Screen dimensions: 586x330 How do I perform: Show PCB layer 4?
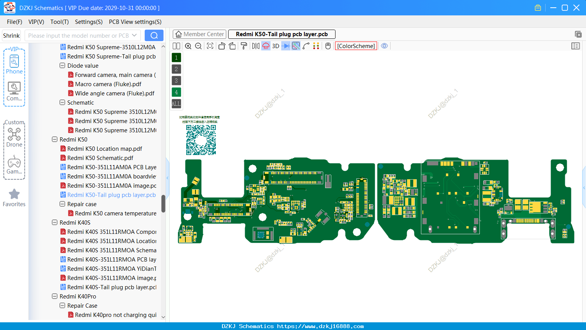tap(176, 92)
